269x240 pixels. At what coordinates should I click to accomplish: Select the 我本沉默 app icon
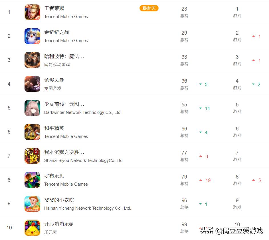pos(33,156)
